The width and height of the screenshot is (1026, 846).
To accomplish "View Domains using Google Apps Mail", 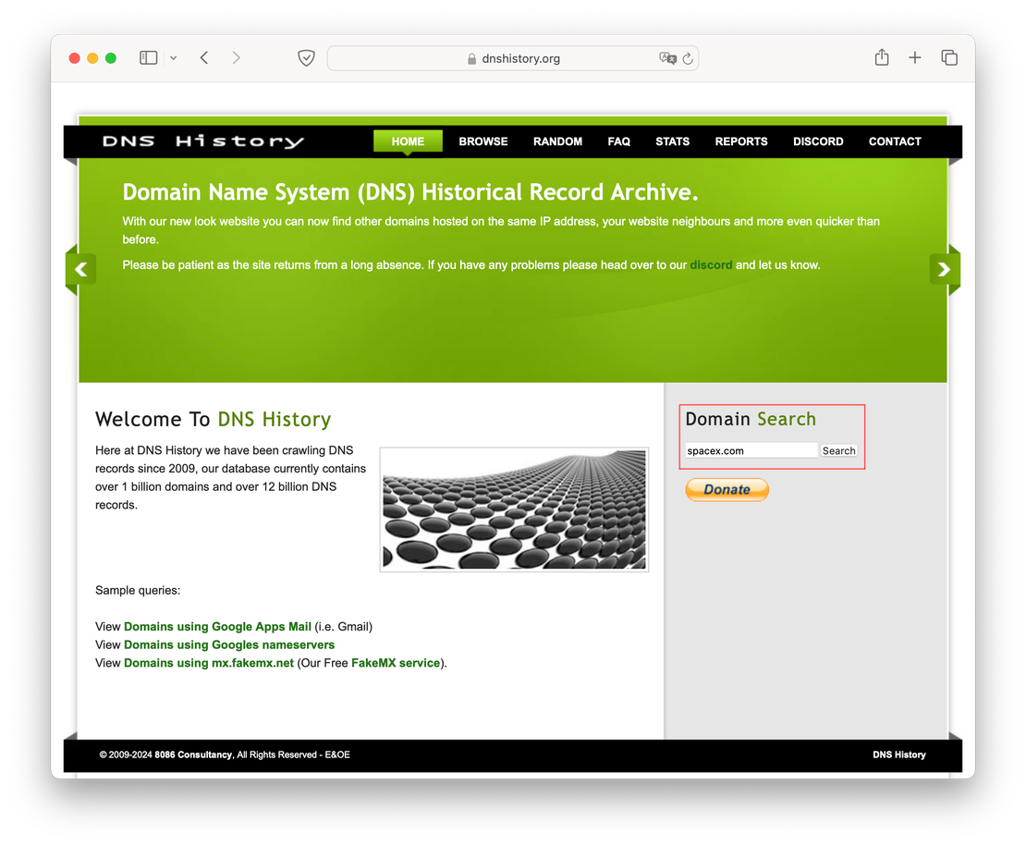I will point(217,626).
